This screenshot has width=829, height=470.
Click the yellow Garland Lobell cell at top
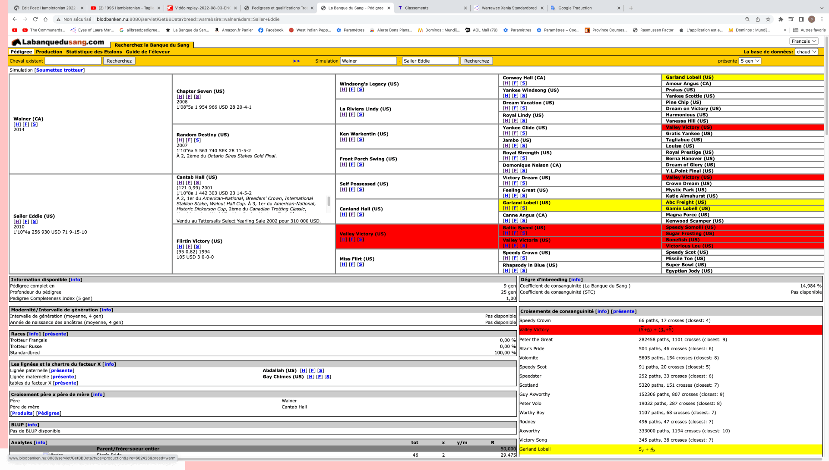point(743,77)
